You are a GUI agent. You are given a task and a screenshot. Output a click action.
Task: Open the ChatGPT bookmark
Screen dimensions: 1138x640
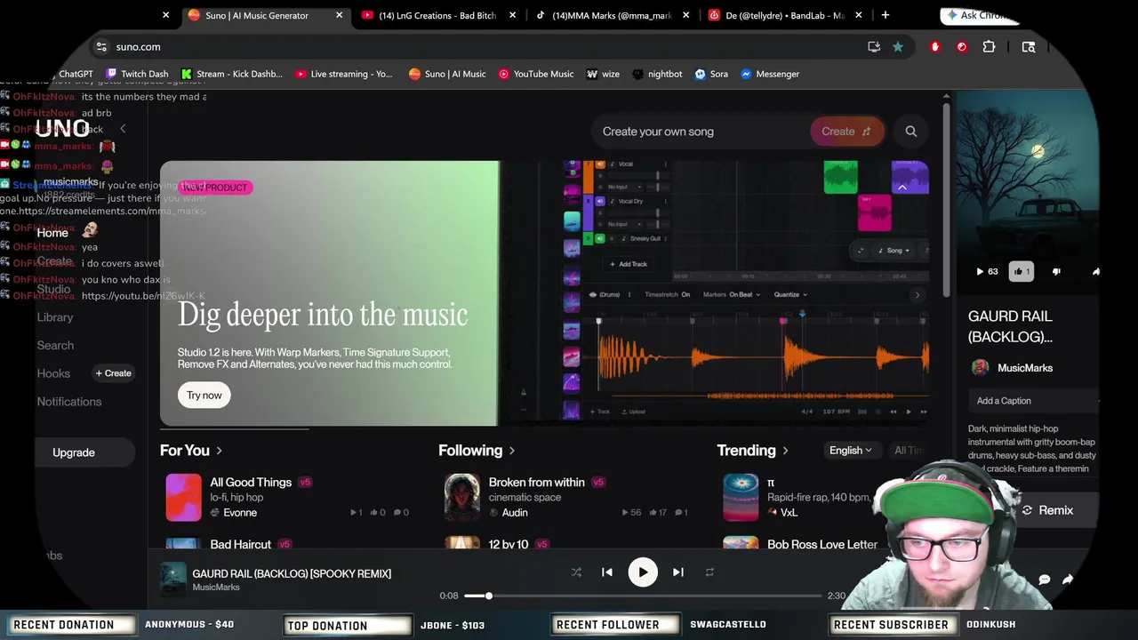[x=76, y=74]
